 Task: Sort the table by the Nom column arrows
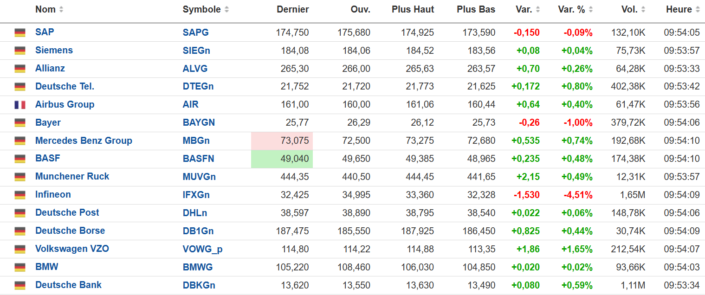point(61,9)
